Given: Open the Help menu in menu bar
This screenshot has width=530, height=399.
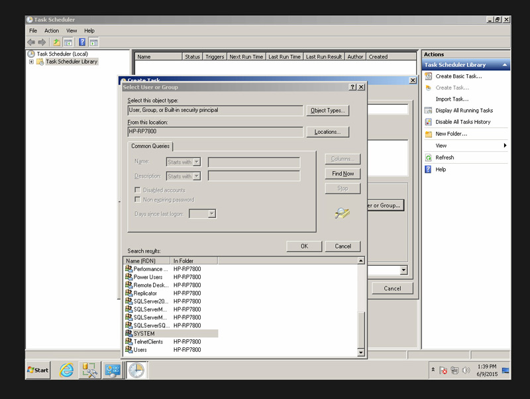Looking at the screenshot, I should (x=89, y=30).
